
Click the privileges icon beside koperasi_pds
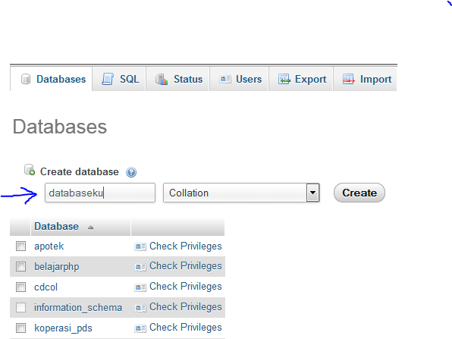click(x=140, y=328)
